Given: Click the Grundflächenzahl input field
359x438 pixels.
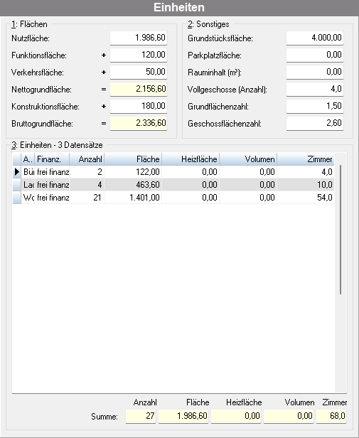Looking at the screenshot, I should (x=315, y=106).
